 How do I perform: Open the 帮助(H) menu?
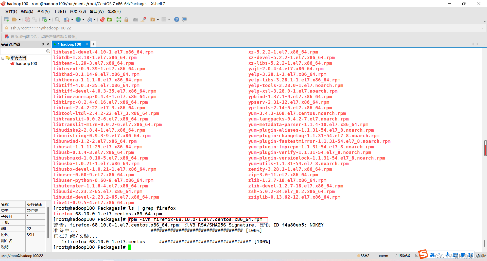(114, 11)
